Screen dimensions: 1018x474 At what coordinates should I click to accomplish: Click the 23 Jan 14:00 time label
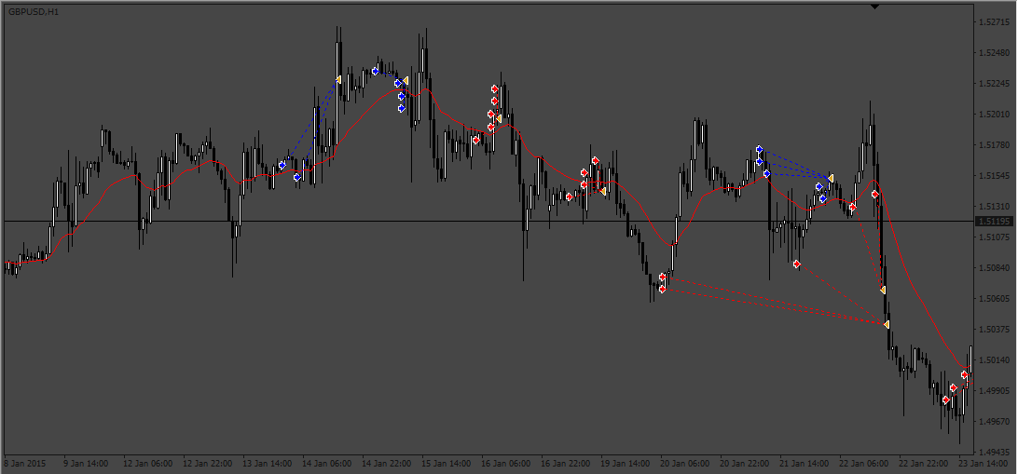982,465
